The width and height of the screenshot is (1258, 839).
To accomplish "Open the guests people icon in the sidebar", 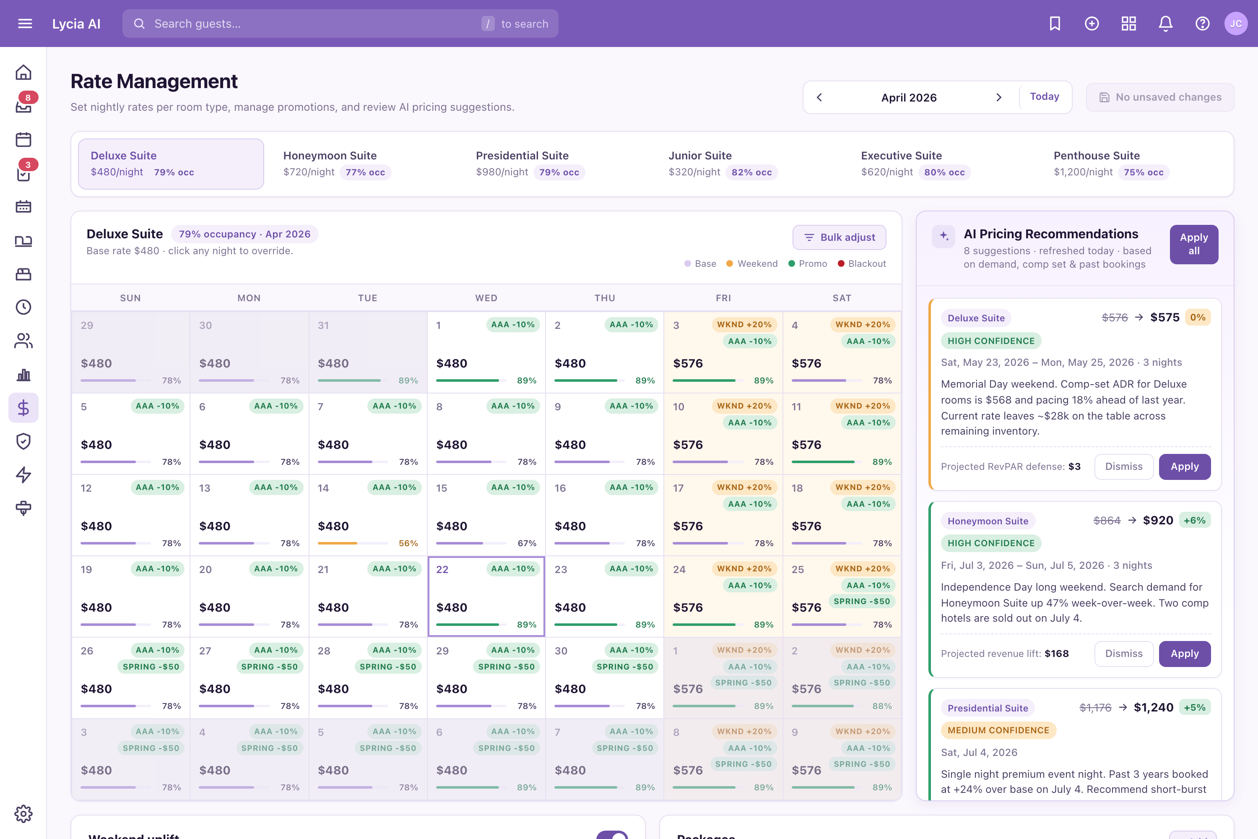I will [23, 341].
